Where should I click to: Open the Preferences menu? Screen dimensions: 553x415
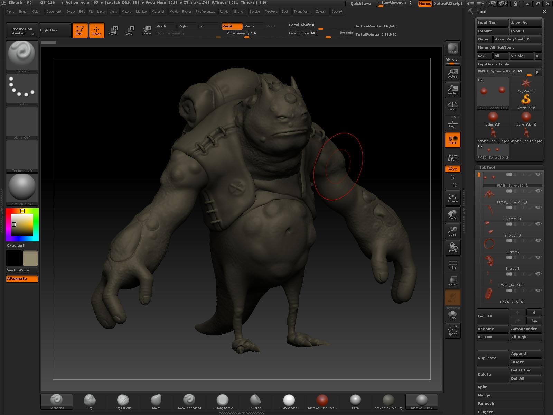click(205, 11)
